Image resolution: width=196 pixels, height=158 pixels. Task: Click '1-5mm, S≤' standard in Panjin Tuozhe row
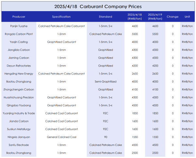(106, 26)
